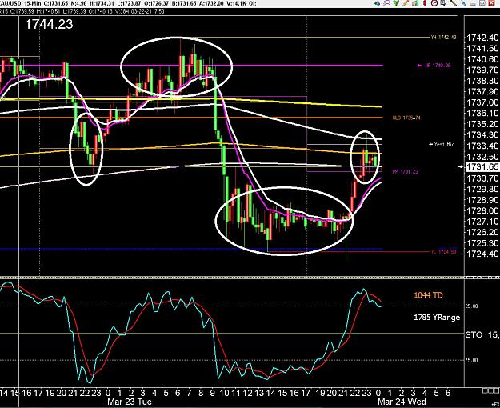Image resolution: width=500 pixels, height=408 pixels.
Task: Click the STO 15 indicator label
Action: click(482, 335)
